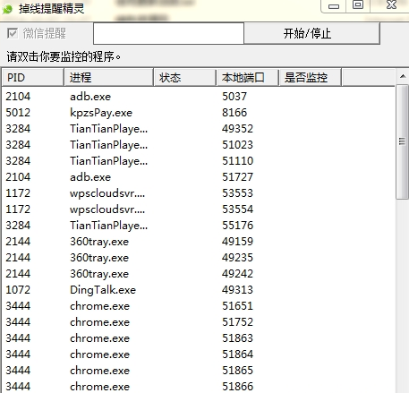This screenshot has height=393, width=409.
Task: Select TianTianPlaye... row with port 55176
Action: 199,226
